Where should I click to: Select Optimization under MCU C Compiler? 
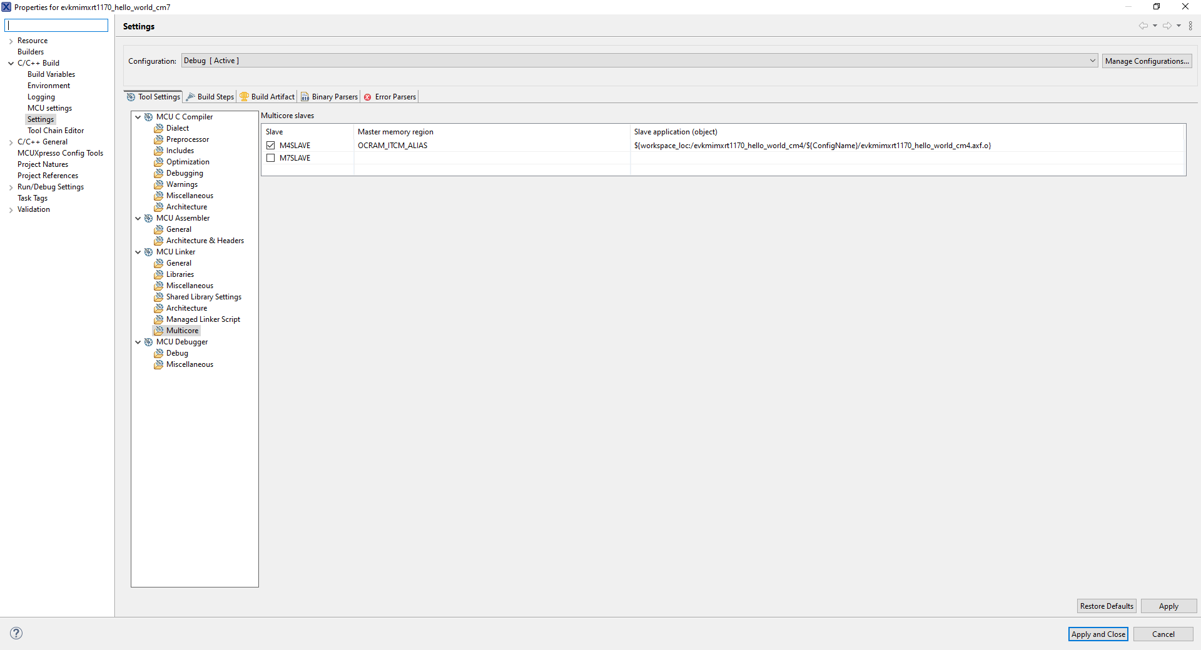(188, 161)
